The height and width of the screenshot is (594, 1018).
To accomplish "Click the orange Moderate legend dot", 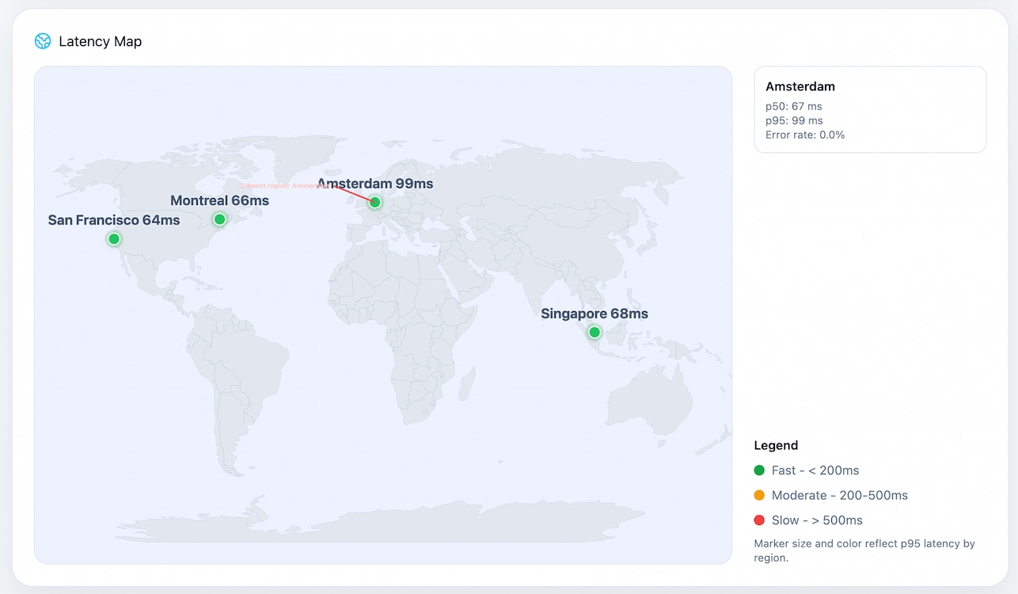I will coord(759,495).
